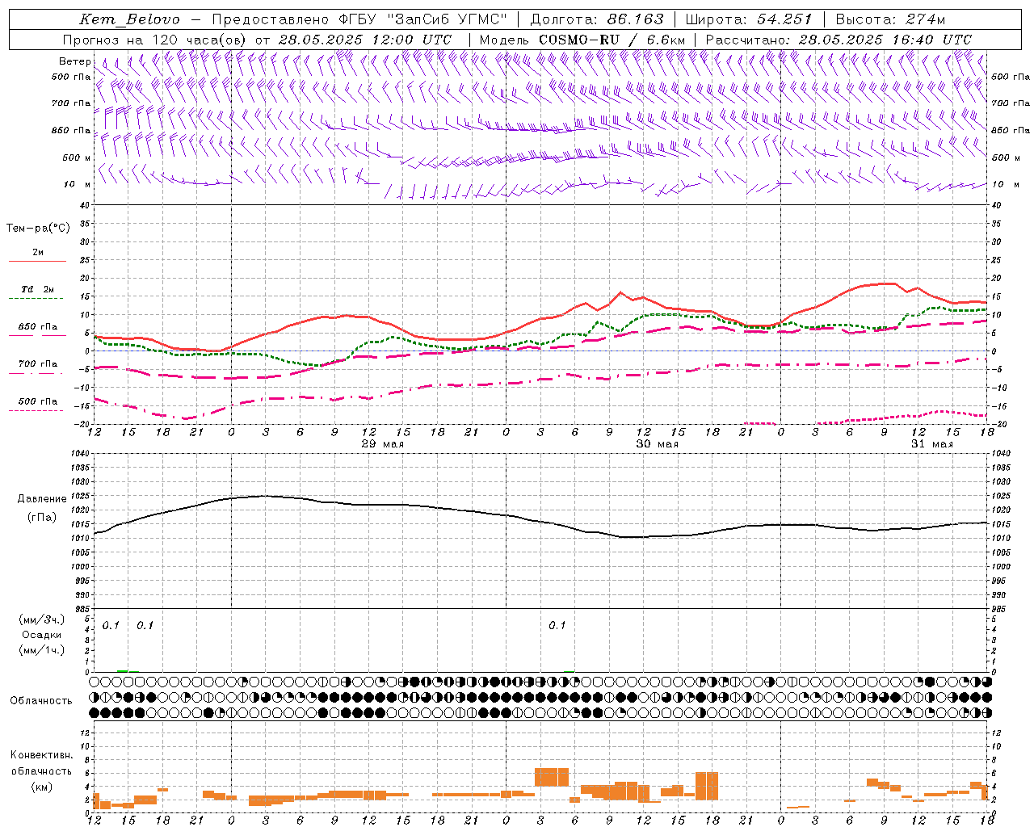Click the 'Широта: 54.251' header field
Viewport: 1034px width, 827px height.
point(748,19)
